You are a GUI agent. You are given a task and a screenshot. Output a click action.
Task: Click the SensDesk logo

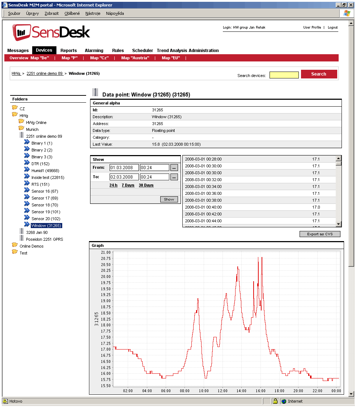coord(51,33)
